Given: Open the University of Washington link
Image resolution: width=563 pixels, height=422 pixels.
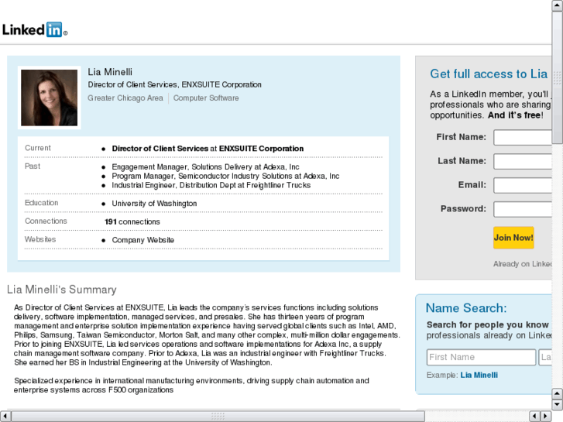Looking at the screenshot, I should click(154, 204).
